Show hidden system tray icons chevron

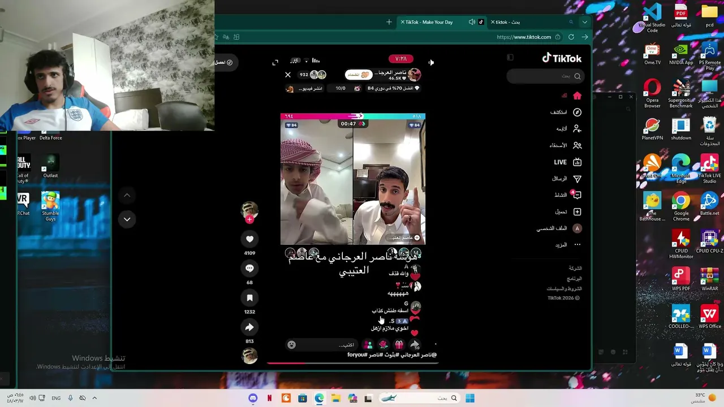[x=94, y=398]
